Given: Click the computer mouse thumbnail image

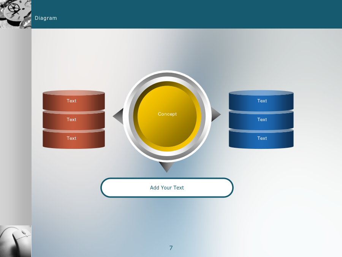Looking at the screenshot, I should (x=16, y=241).
